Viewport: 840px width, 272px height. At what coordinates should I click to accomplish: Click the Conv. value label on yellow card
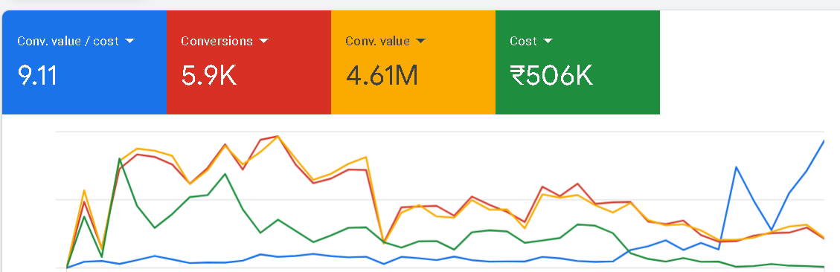click(378, 41)
